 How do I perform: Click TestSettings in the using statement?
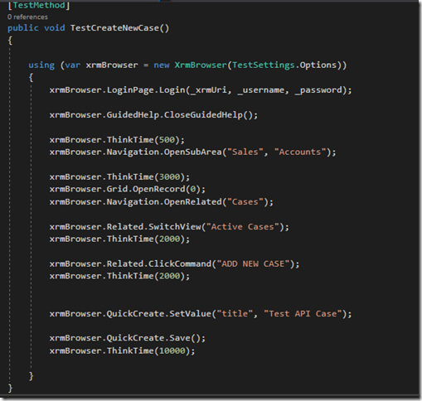[264, 65]
